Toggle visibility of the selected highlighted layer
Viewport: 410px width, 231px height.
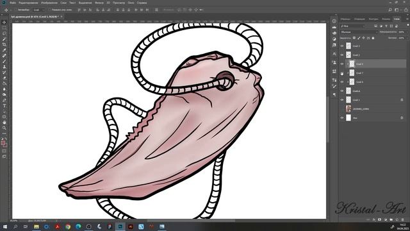tap(341, 64)
